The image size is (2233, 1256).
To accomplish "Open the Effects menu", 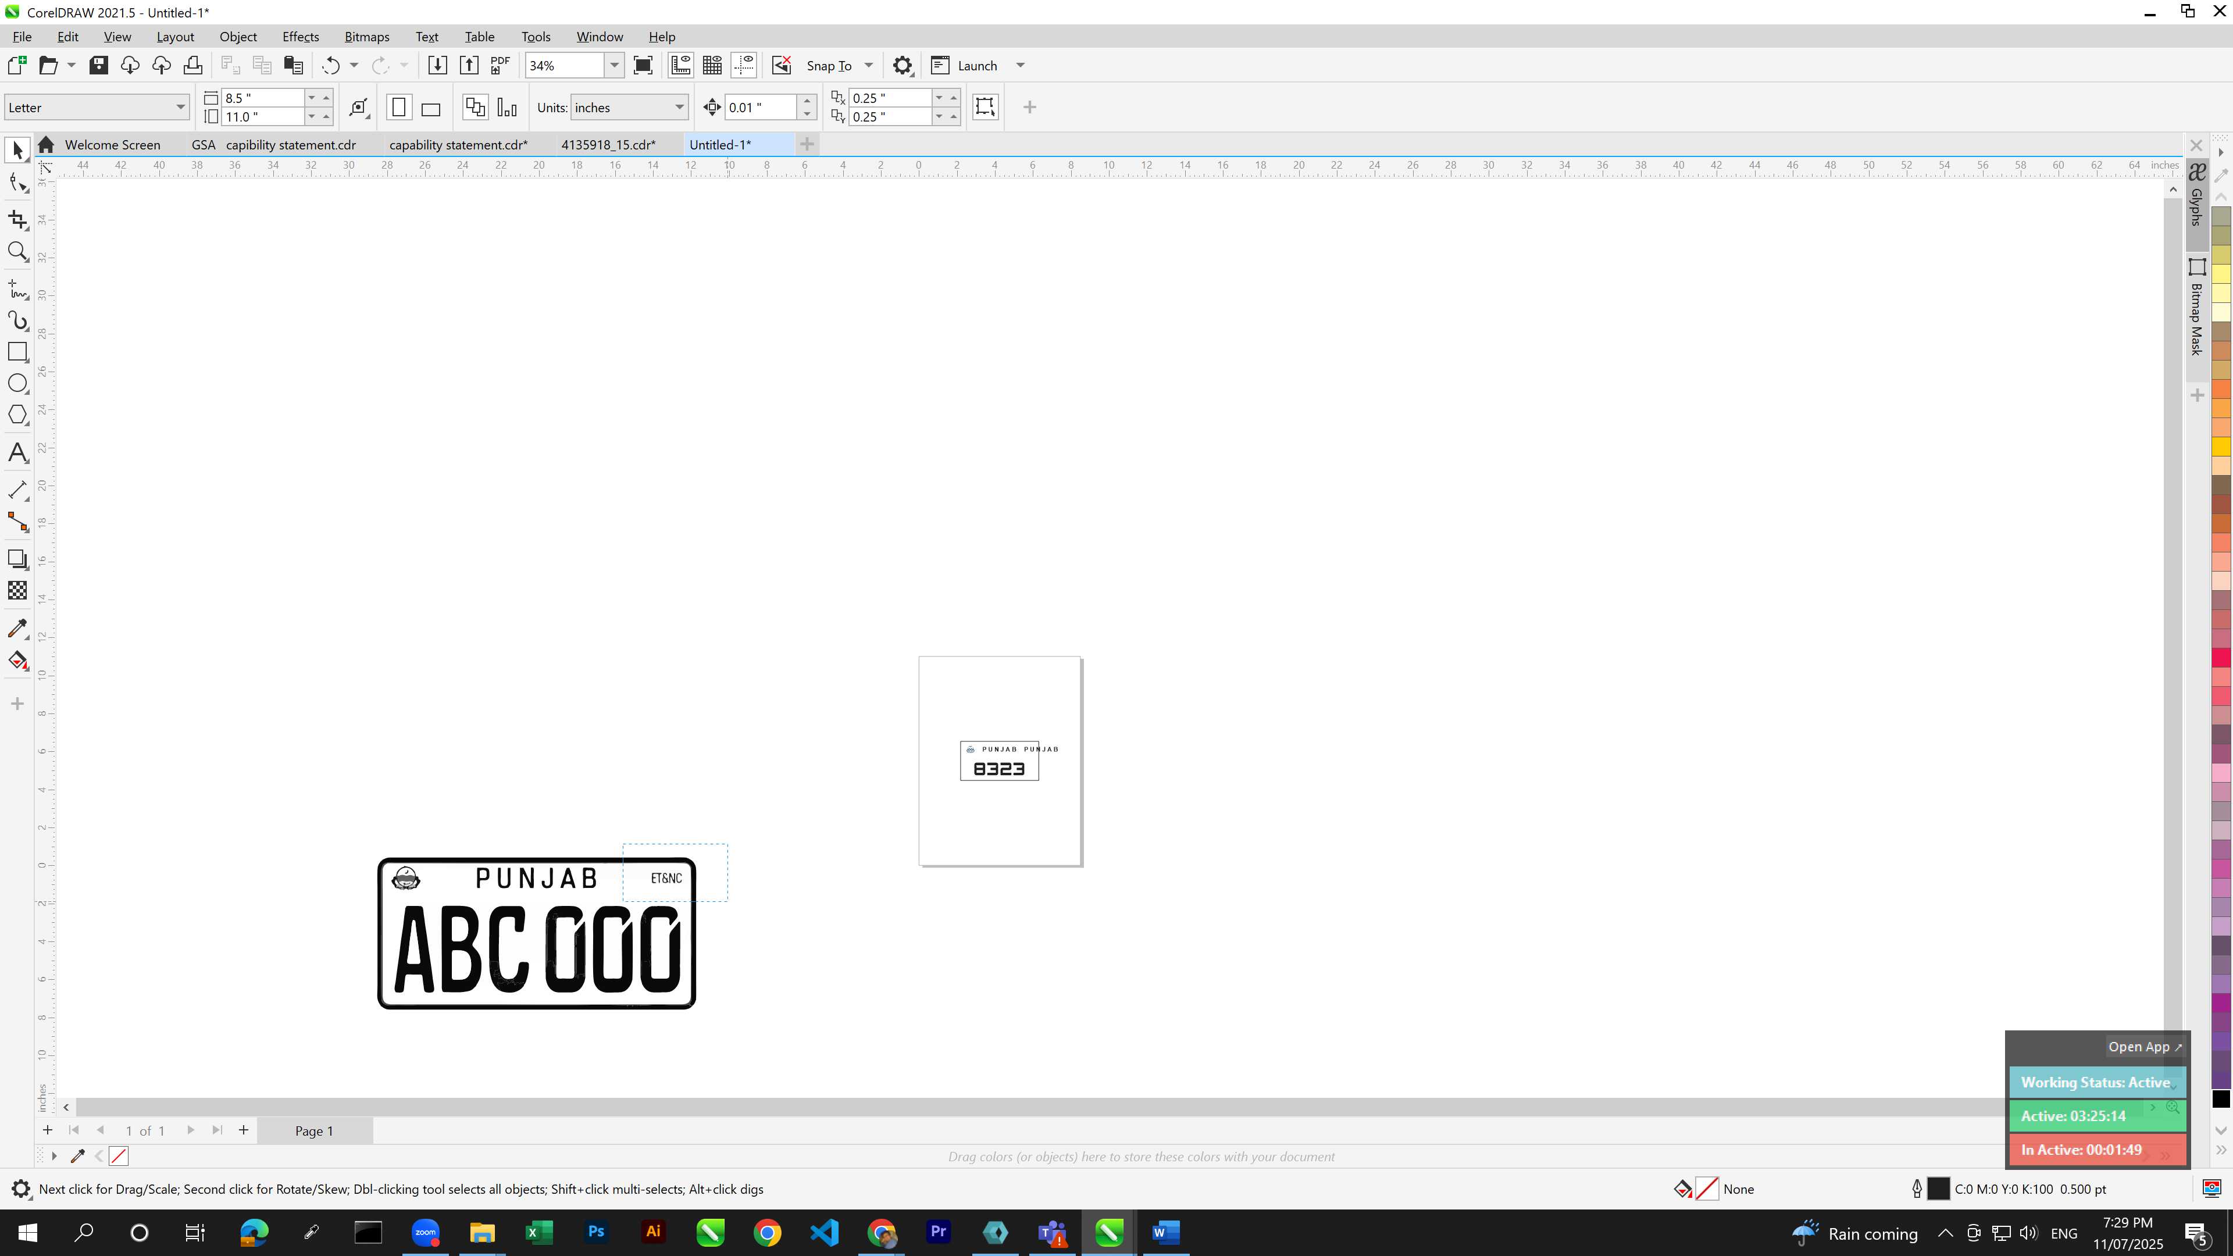I will [300, 37].
